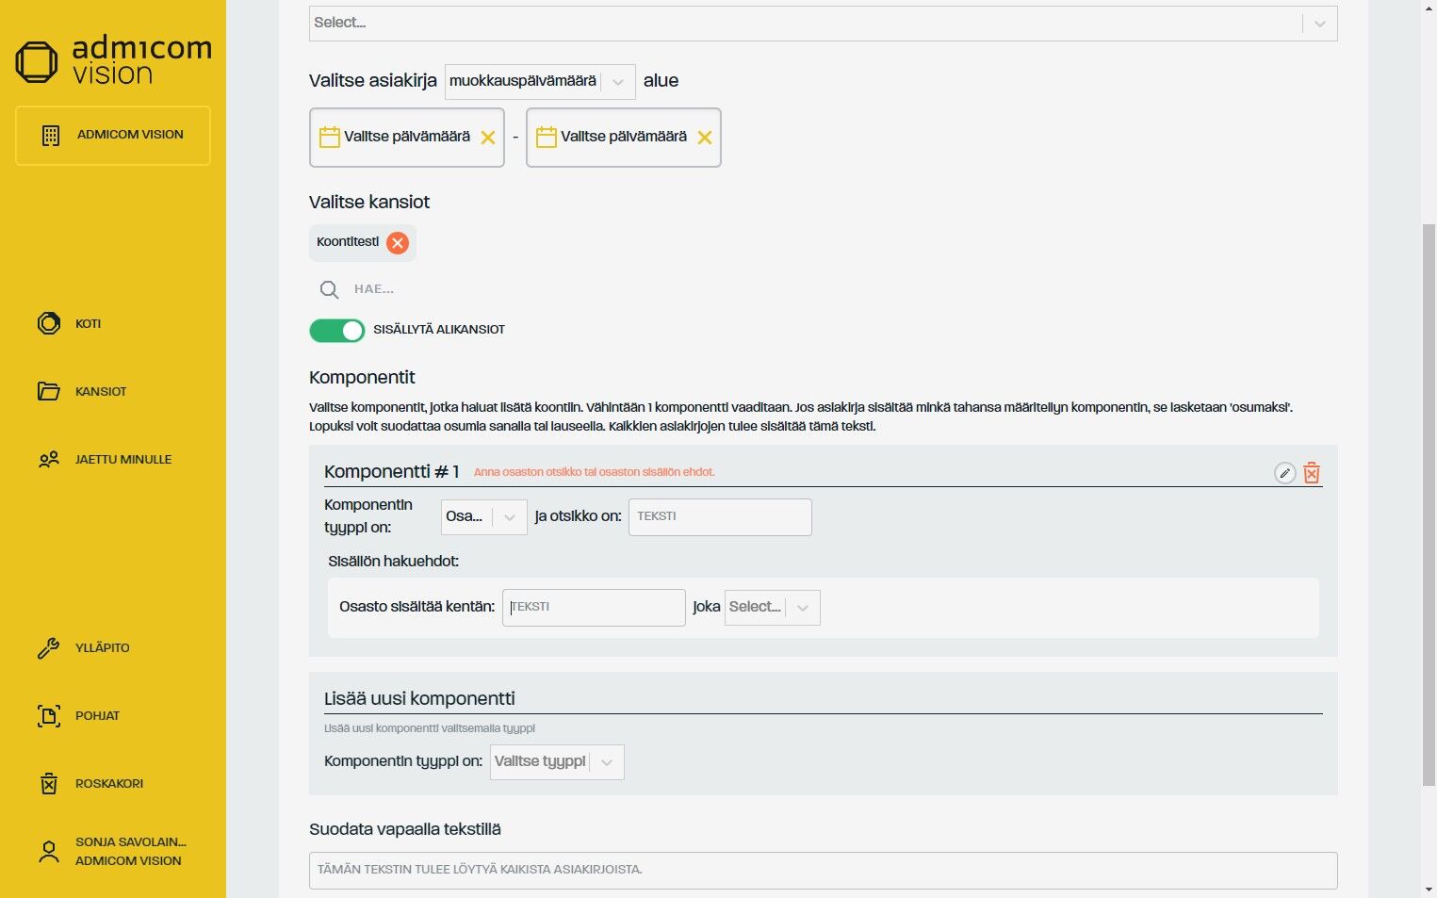Delete Komponentti #1 with the trash icon
1437x898 pixels.
pyautogui.click(x=1312, y=473)
